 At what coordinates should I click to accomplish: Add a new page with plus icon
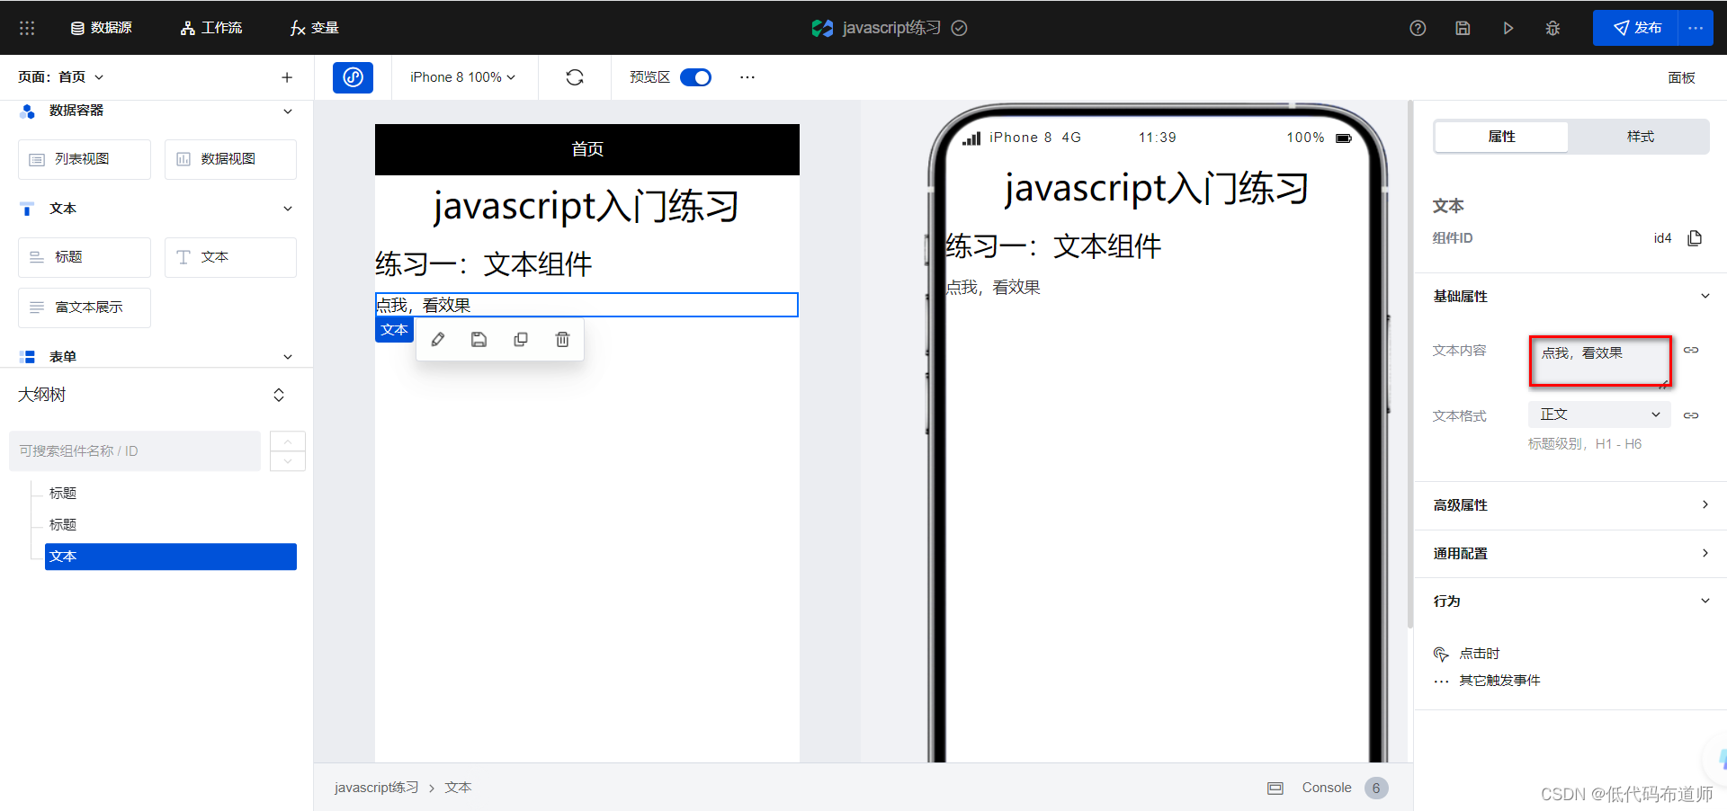point(287,77)
